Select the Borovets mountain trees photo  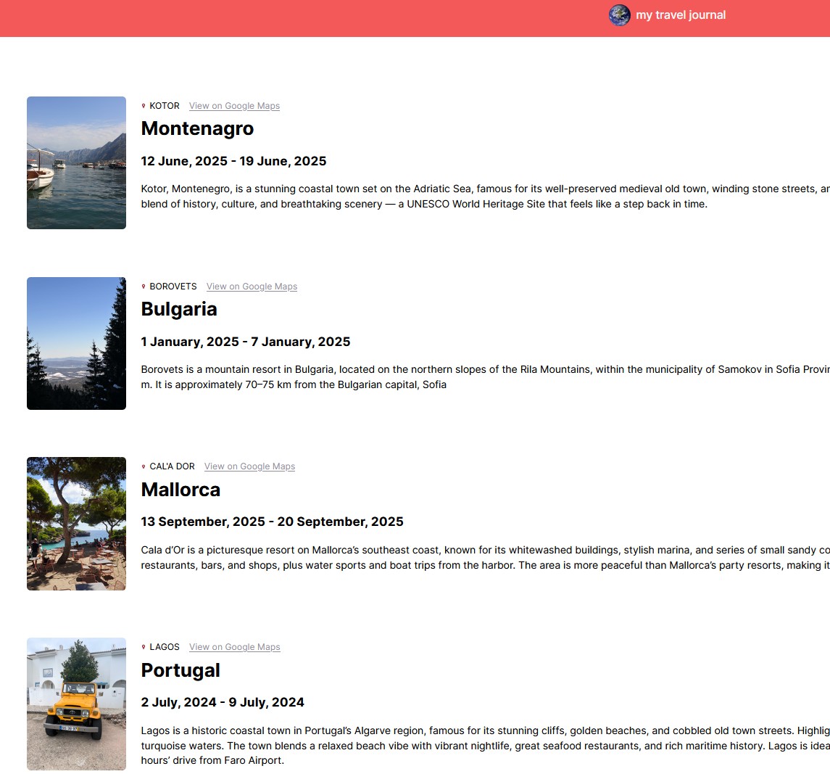click(x=76, y=343)
